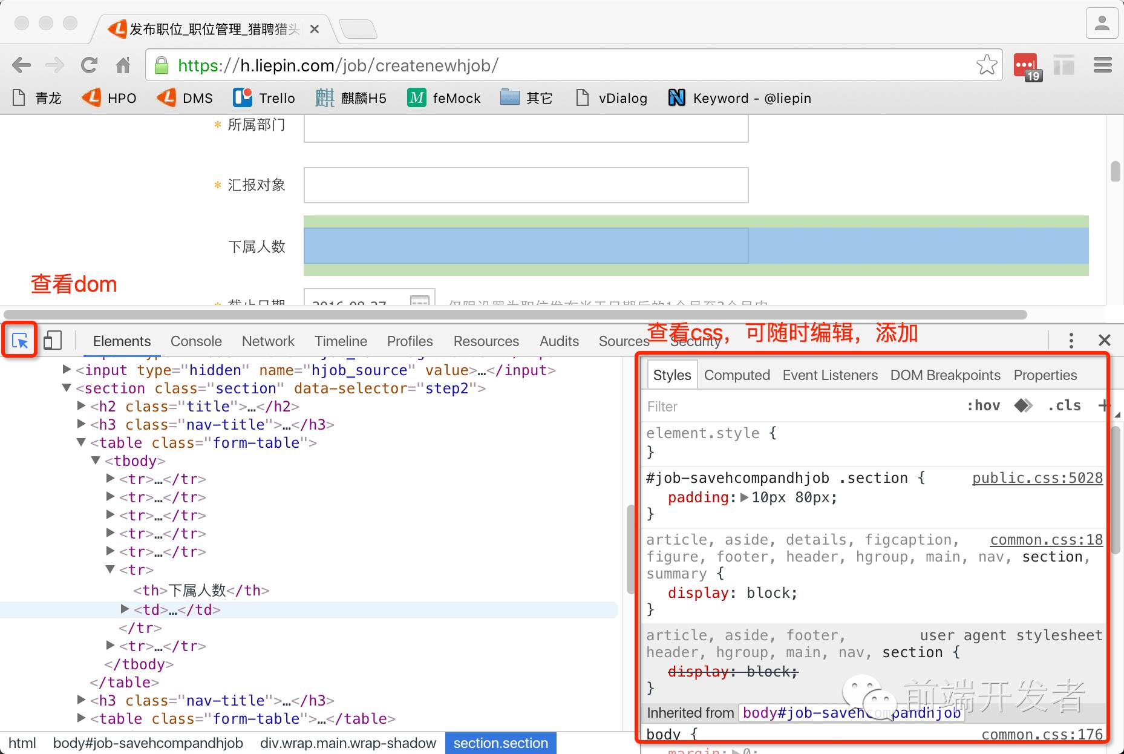Open the Computed styles tab
The height and width of the screenshot is (754, 1124).
tap(737, 375)
